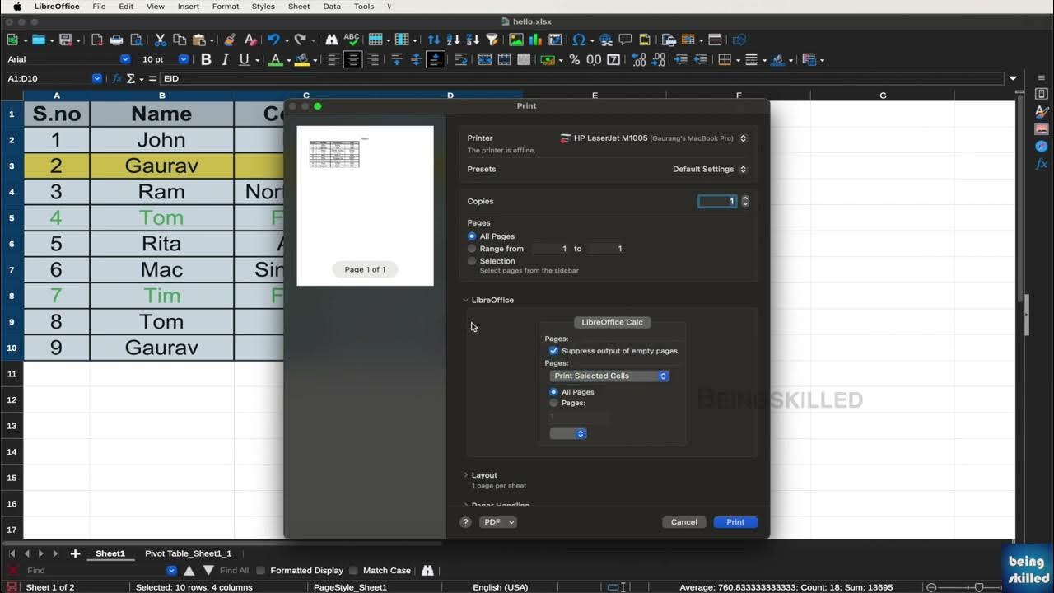Viewport: 1054px width, 593px height.
Task: Open the Data menu
Action: [332, 7]
